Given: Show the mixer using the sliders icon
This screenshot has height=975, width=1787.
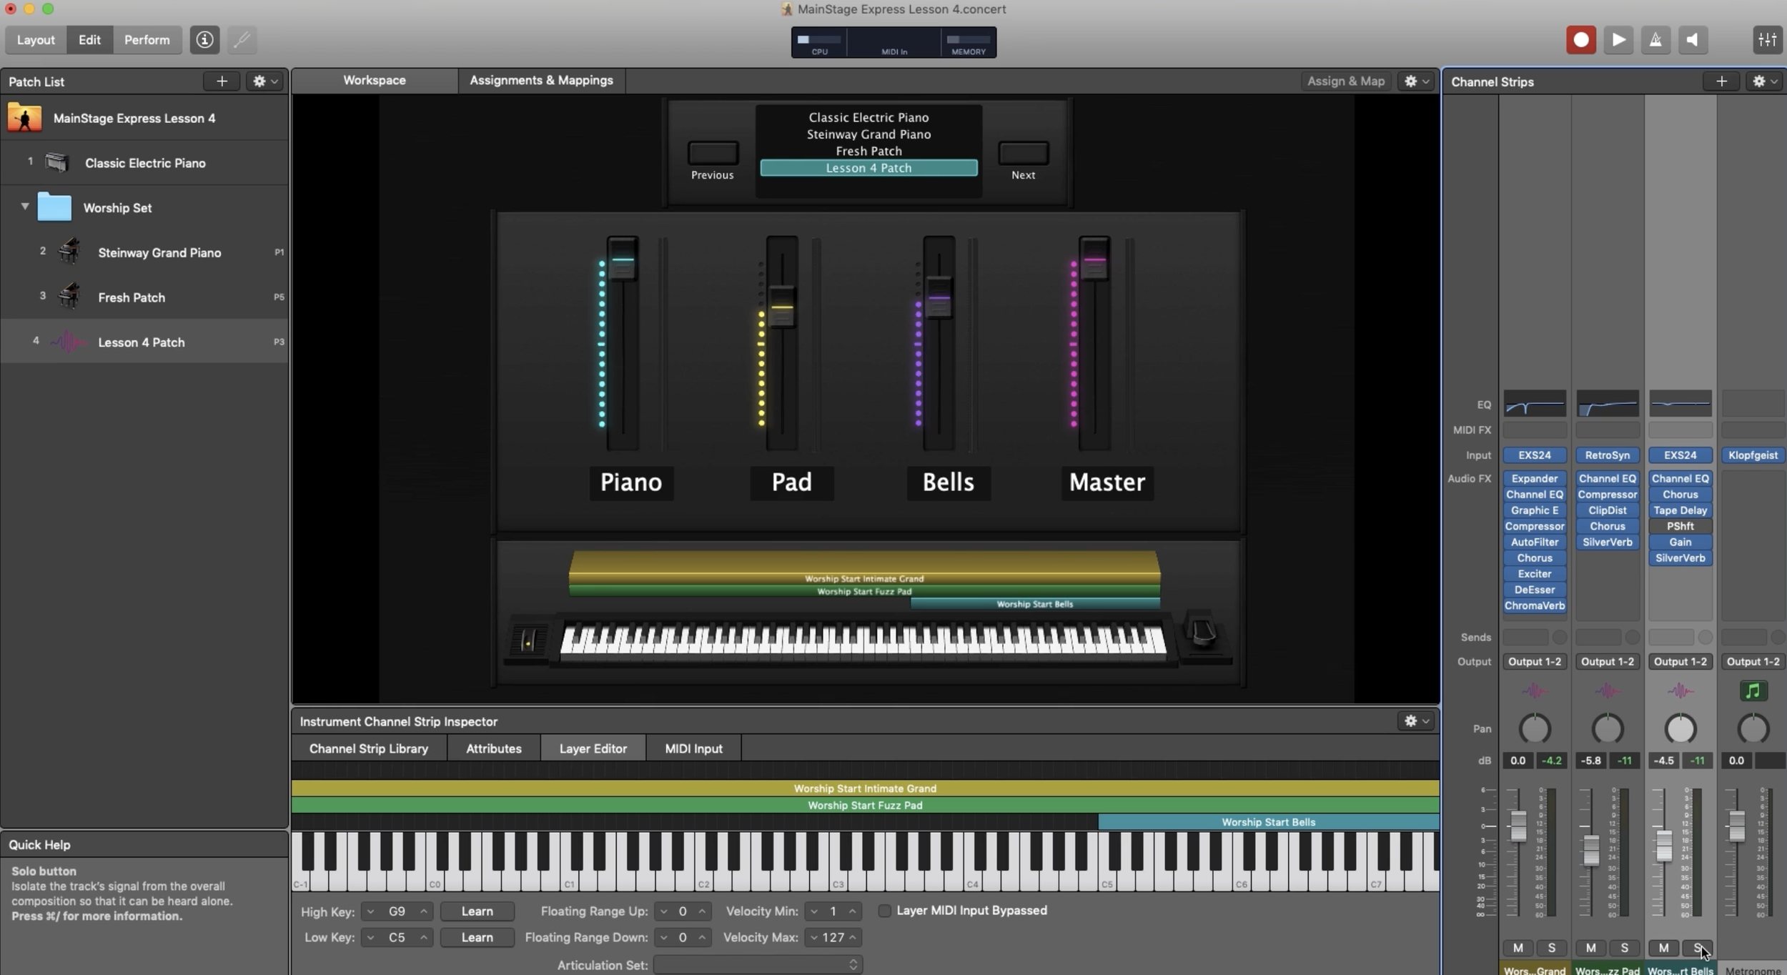Looking at the screenshot, I should pos(1767,40).
